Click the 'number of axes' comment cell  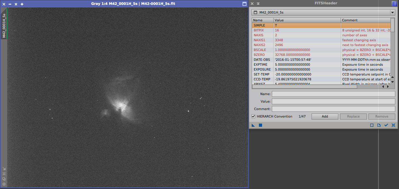(366, 35)
